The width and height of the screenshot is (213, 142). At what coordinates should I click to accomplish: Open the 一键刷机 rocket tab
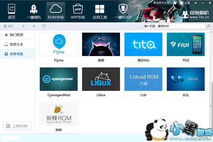tap(34, 11)
